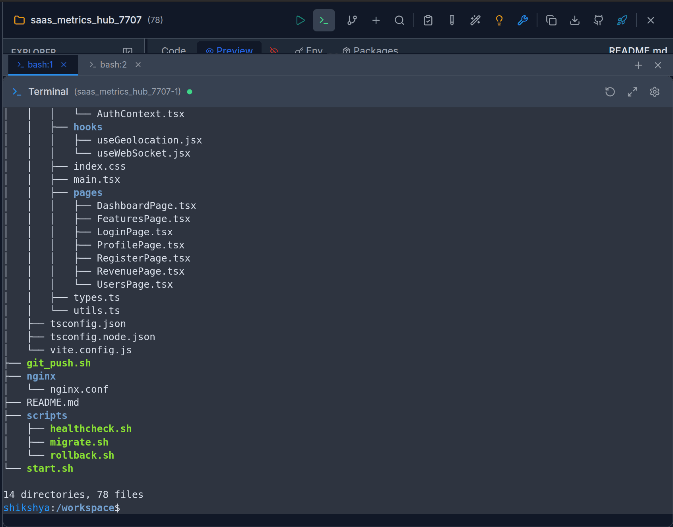Click the project folder icon
Viewport: 673px width, 527px height.
(19, 20)
